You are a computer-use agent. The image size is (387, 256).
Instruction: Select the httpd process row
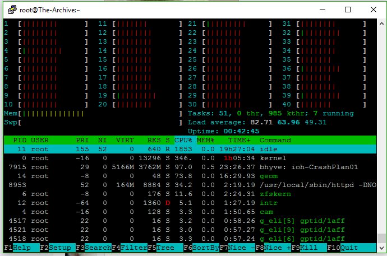pos(190,185)
